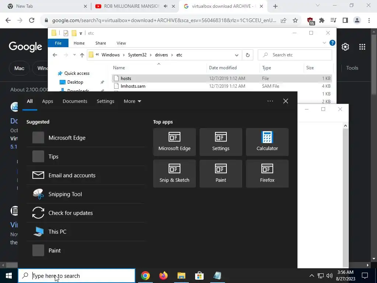This screenshot has height=283, width=377.
Task: Open File Explorer from the taskbar
Action: point(182,276)
